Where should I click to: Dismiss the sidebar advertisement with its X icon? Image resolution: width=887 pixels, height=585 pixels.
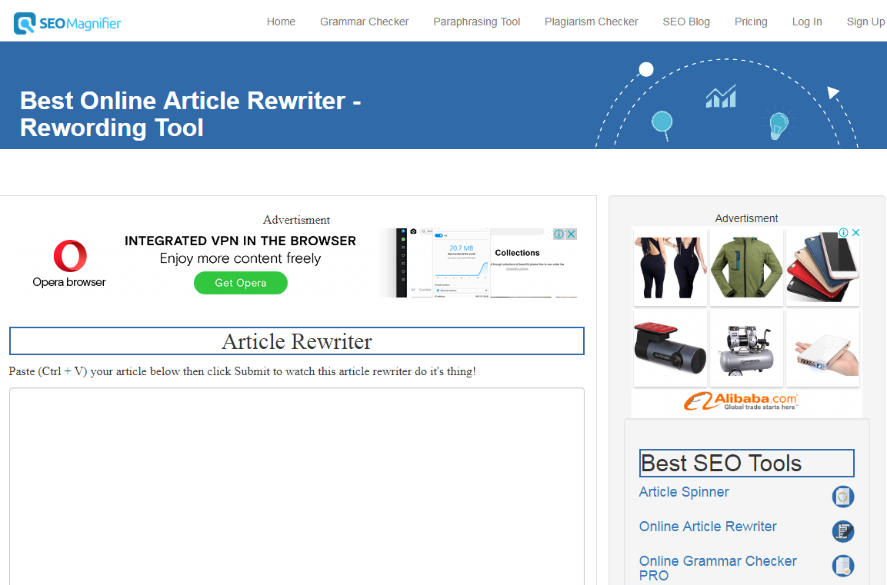(855, 231)
